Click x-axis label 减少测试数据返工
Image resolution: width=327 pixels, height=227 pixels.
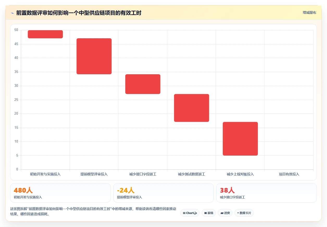[x=192, y=174]
